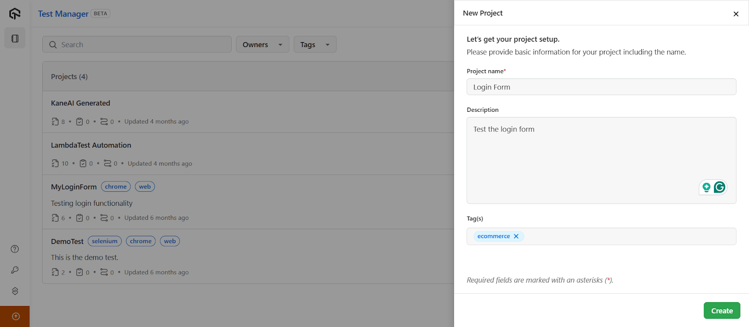Click test cases icon in KaneAI Generated row
The image size is (749, 327).
[55, 122]
